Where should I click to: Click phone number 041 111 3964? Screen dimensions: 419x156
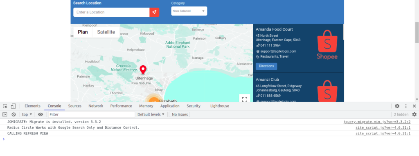coord(270,45)
